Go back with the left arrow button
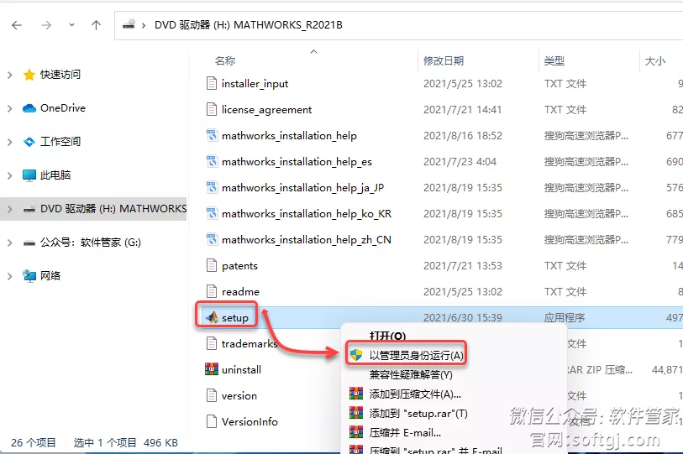Screen dimensions: 683x454 point(17,25)
